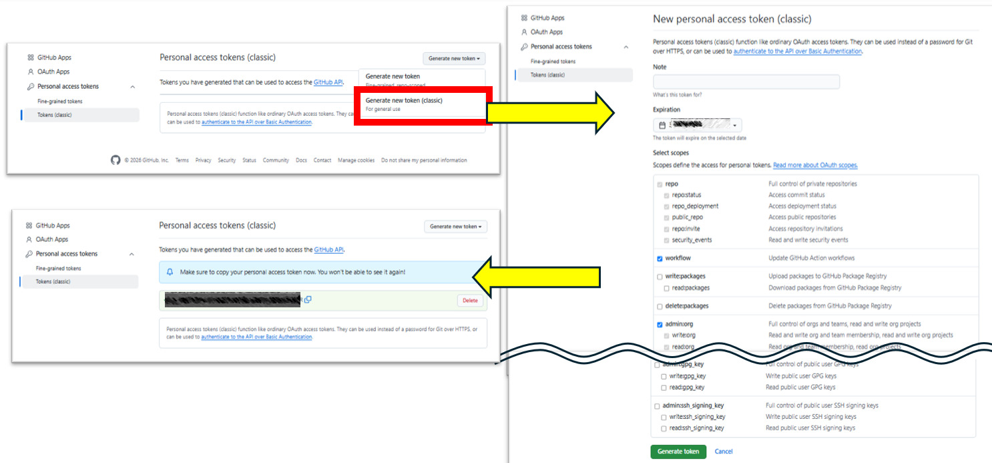Uncheck the workflow scope checkbox
This screenshot has height=463, width=992.
coord(660,259)
